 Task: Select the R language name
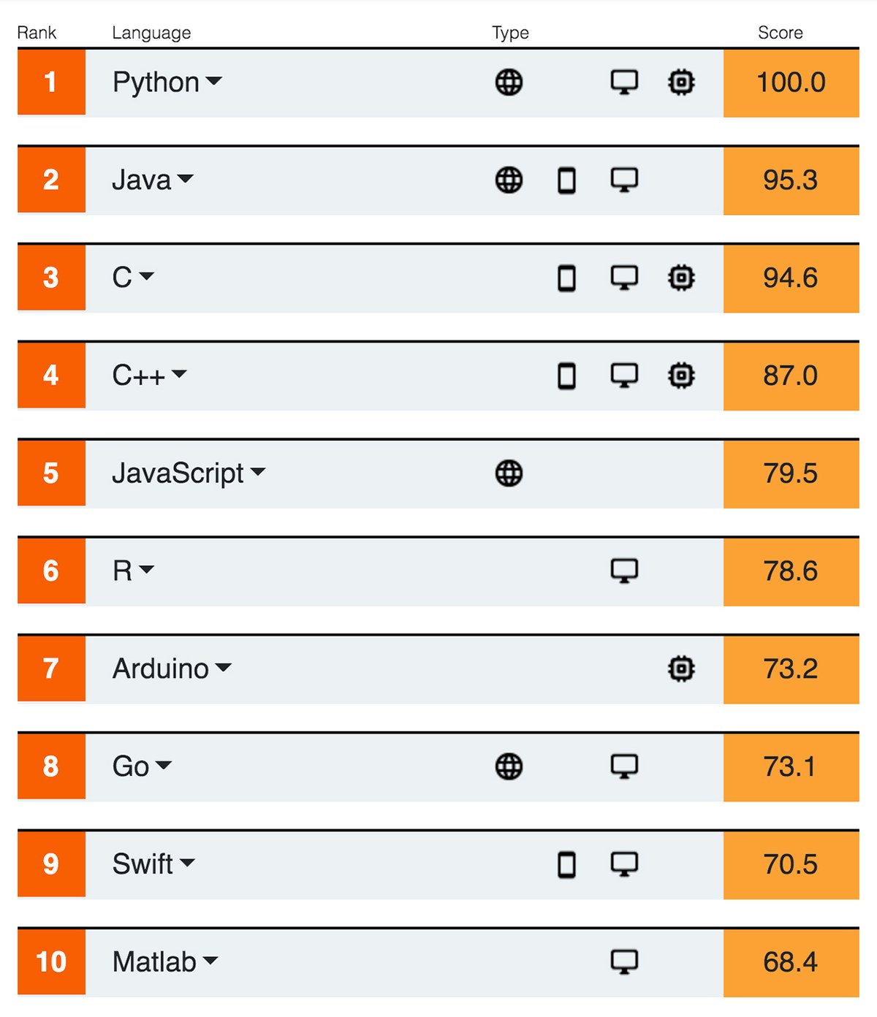tap(122, 571)
